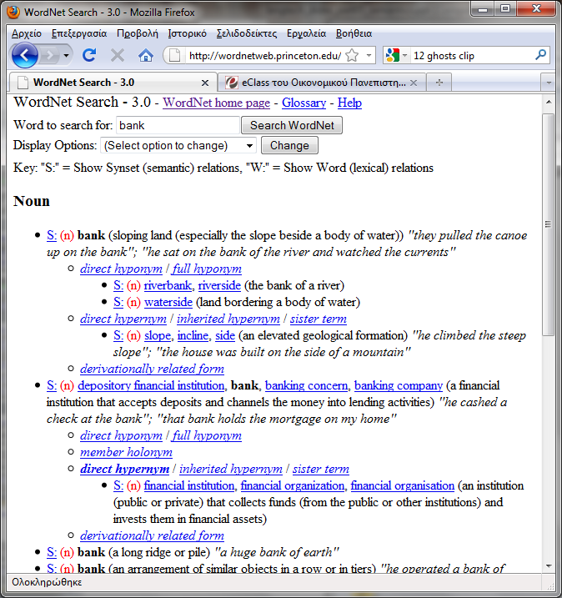The width and height of the screenshot is (562, 598).
Task: Open the Επεξεργασία menu
Action: click(x=79, y=33)
